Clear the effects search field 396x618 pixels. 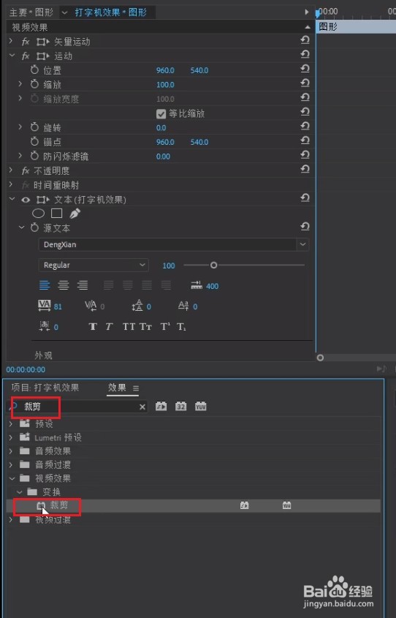coord(142,407)
